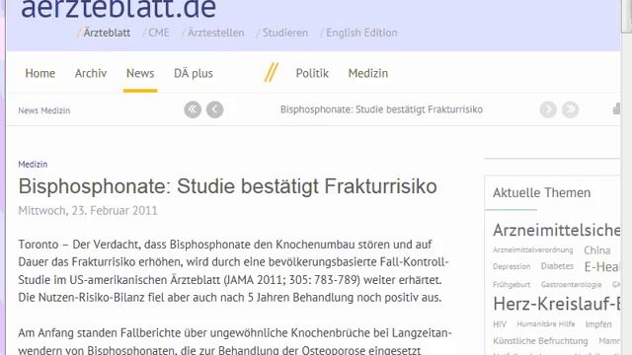Open HIV topic tag
This screenshot has height=355, width=632.
tap(500, 324)
